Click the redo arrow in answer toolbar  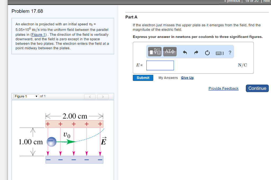coord(196,53)
